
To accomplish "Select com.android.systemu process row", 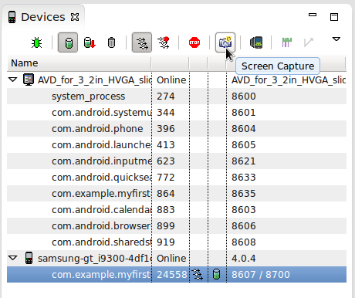I will tap(177, 113).
